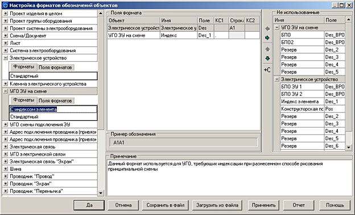Open 'Форматы' tab under Электрическое устройство
Image resolution: width=355 pixels, height=215 pixels.
point(23,67)
